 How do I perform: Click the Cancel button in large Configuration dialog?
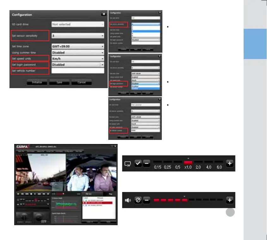(x=82, y=82)
